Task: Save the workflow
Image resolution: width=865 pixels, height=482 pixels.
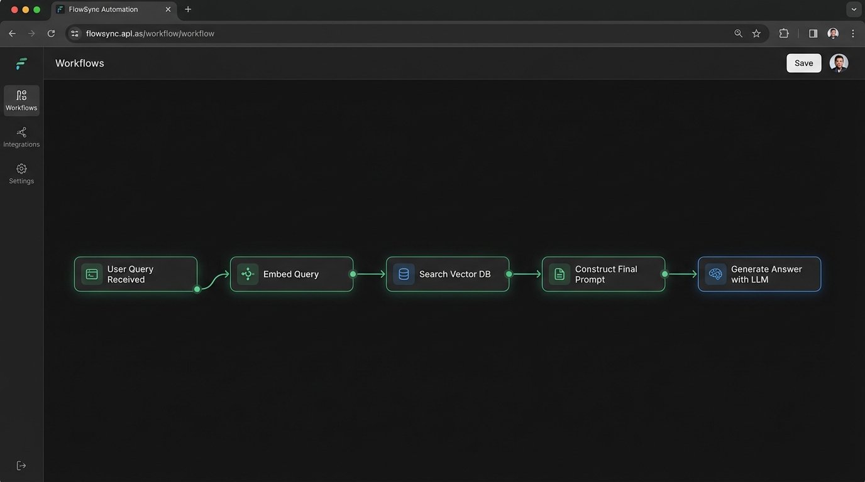Action: click(x=803, y=63)
